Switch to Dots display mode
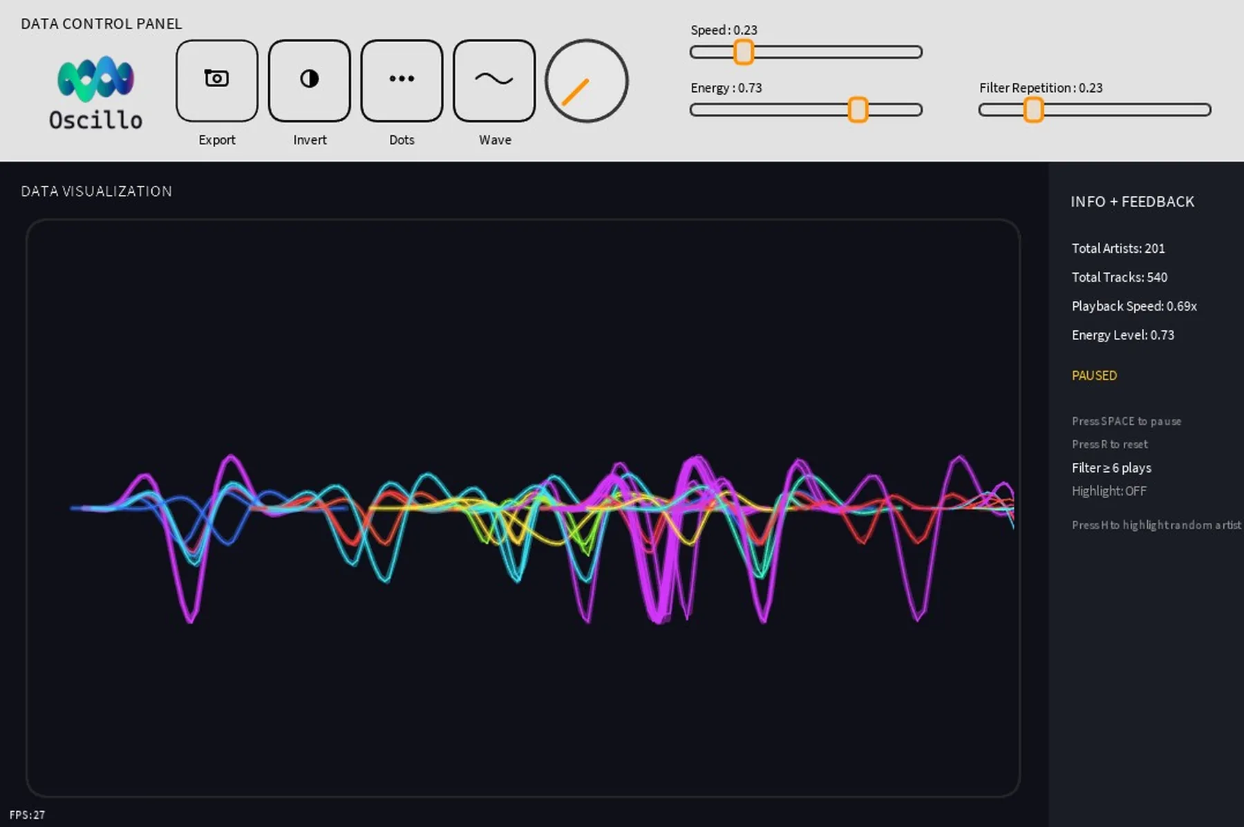Screen dimensions: 1244x827 tap(402, 81)
